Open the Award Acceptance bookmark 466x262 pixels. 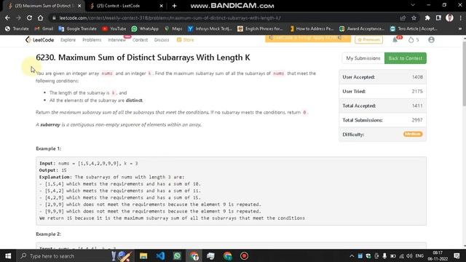[x=362, y=29]
